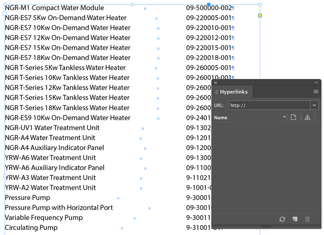The height and width of the screenshot is (235, 324).
Task: Click into the URL input field
Action: 269,105
